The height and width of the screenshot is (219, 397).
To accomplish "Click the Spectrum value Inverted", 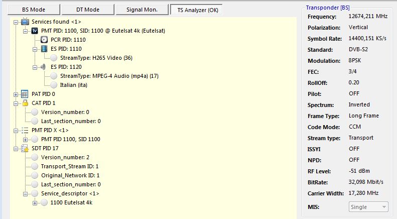I will coord(359,104).
